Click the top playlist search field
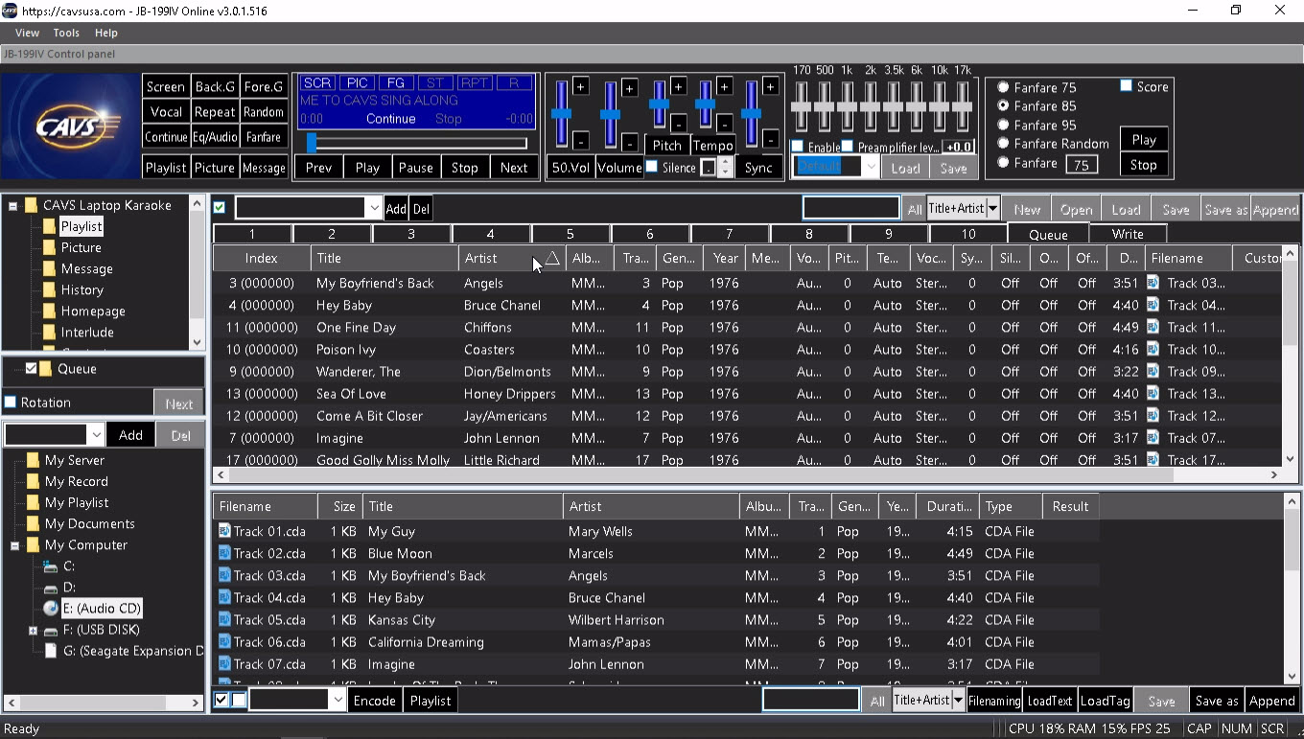The width and height of the screenshot is (1304, 739). (x=851, y=209)
